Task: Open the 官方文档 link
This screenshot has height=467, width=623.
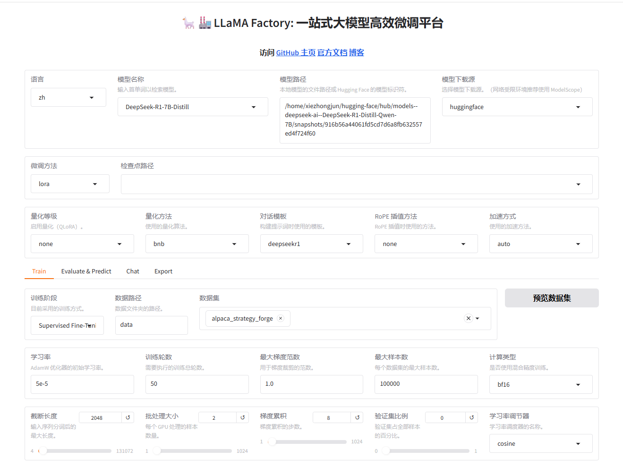Action: [332, 52]
